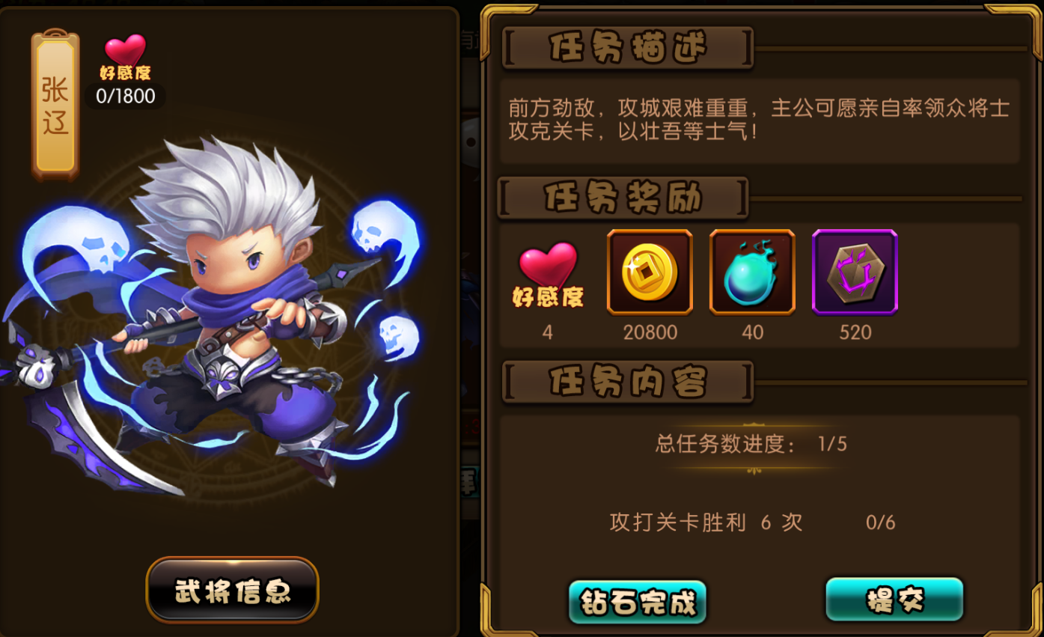Tap the Zhang Liao character portrait
The height and width of the screenshot is (637, 1044).
(217, 314)
